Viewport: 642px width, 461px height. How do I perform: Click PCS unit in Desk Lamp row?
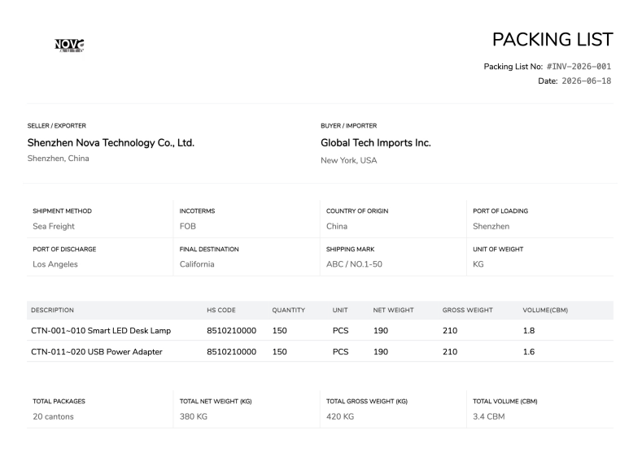[340, 331]
